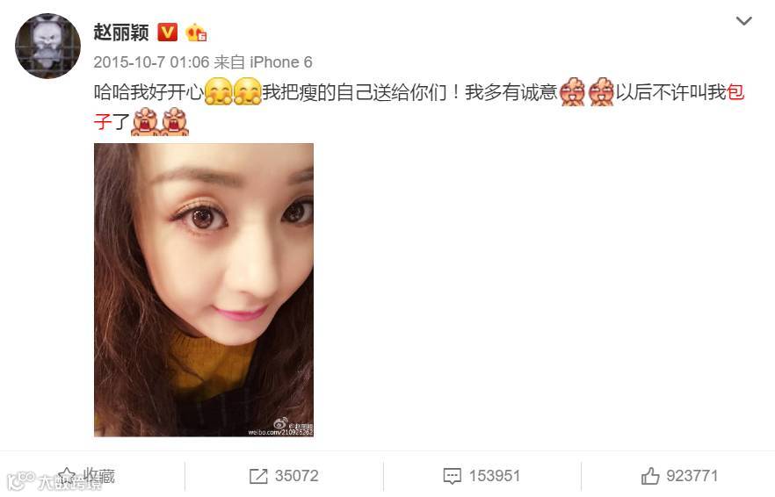Open reposts count 35072

pyautogui.click(x=297, y=476)
